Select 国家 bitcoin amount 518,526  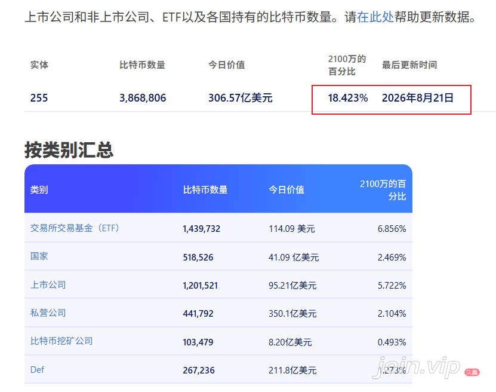[198, 257]
